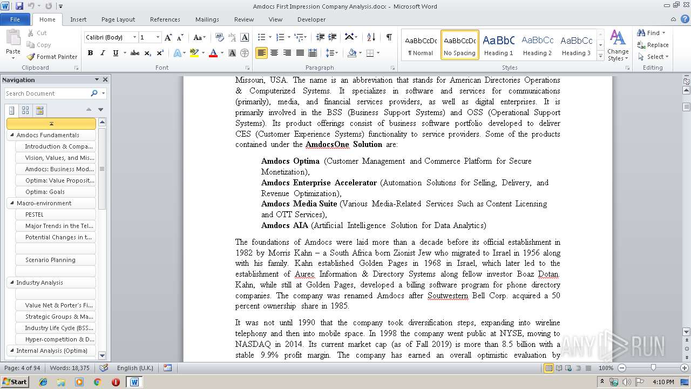Apply Heading 2 style
The height and width of the screenshot is (389, 691).
pos(537,45)
